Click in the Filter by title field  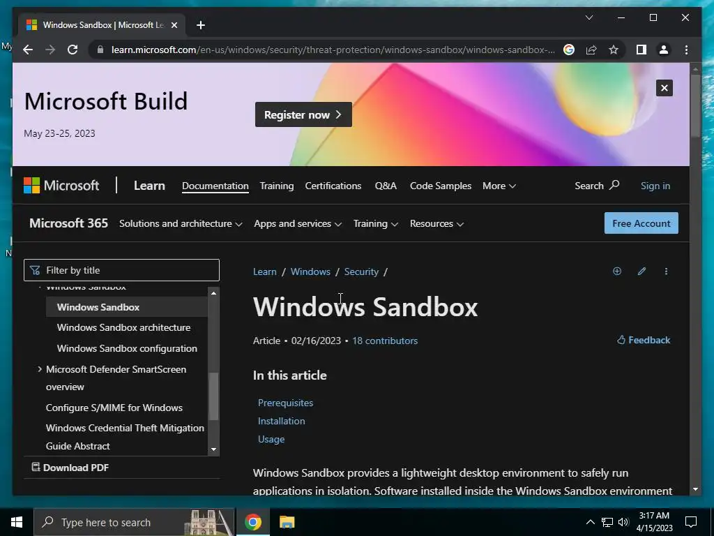(x=121, y=270)
